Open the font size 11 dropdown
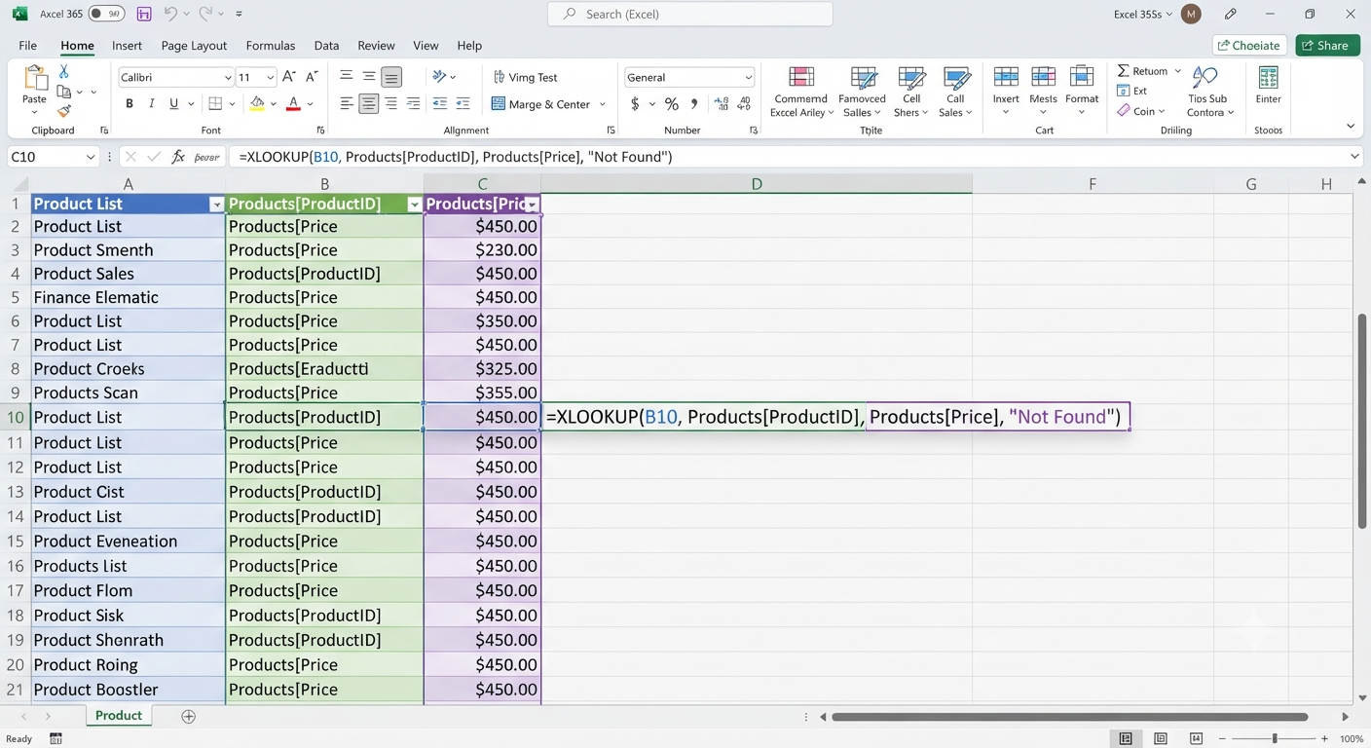Screen dimensions: 1371x748 (271, 78)
